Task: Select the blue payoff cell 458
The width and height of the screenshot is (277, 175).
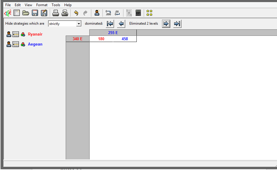Action: [x=125, y=39]
